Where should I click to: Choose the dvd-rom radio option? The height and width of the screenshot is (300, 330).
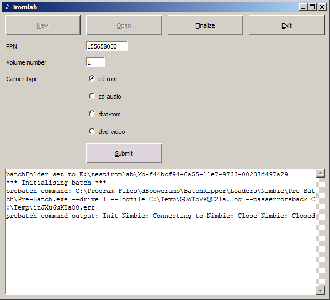coord(105,114)
